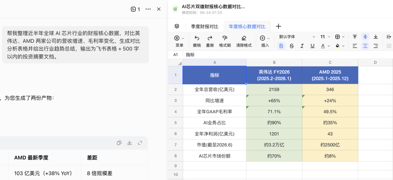Apply fill color paint bucket
Viewport: 393px width, 180px height.
[x=337, y=46]
